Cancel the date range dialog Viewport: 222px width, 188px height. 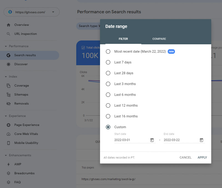point(185,157)
